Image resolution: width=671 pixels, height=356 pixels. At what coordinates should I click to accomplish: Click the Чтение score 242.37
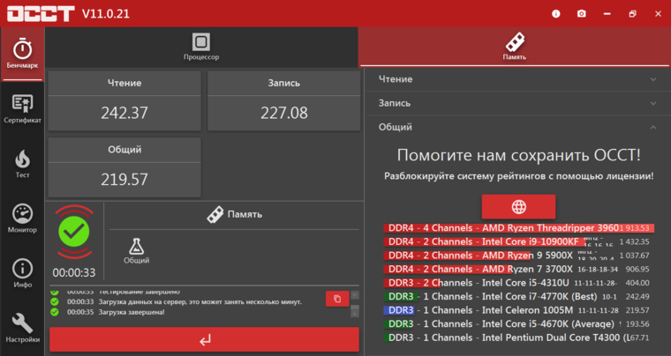(x=124, y=113)
